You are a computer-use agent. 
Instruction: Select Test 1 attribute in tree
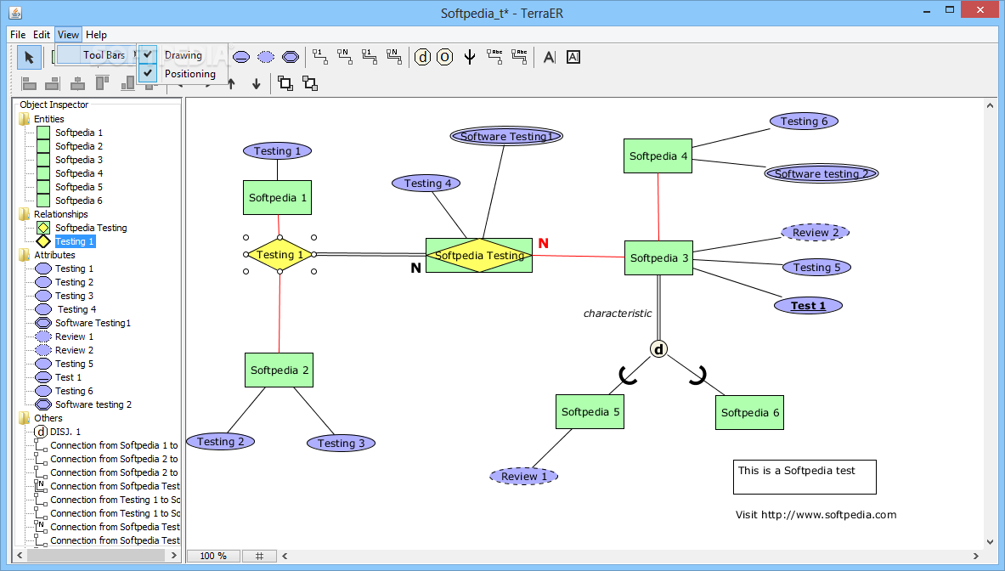coord(68,377)
